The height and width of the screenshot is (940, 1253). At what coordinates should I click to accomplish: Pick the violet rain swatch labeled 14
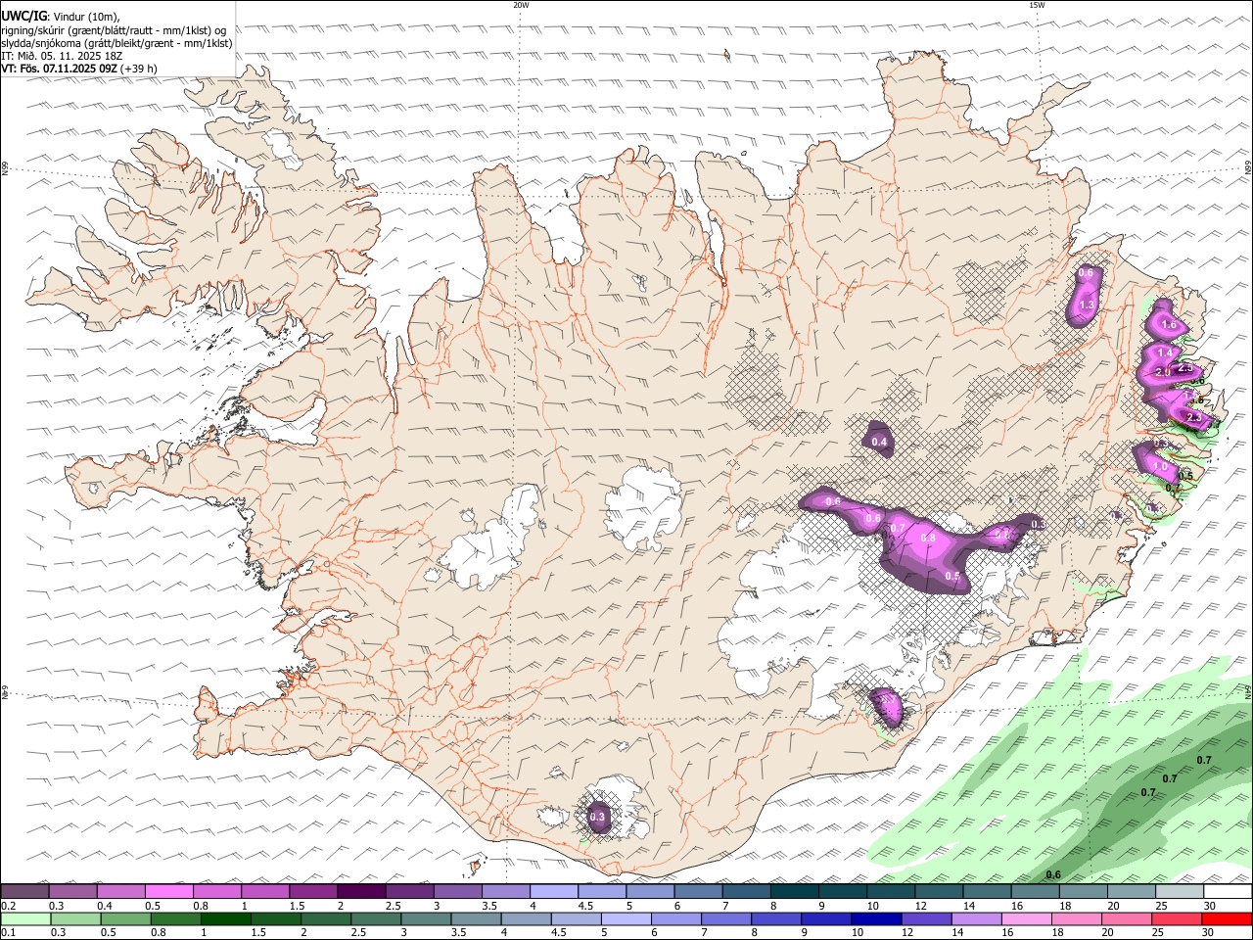[976, 919]
